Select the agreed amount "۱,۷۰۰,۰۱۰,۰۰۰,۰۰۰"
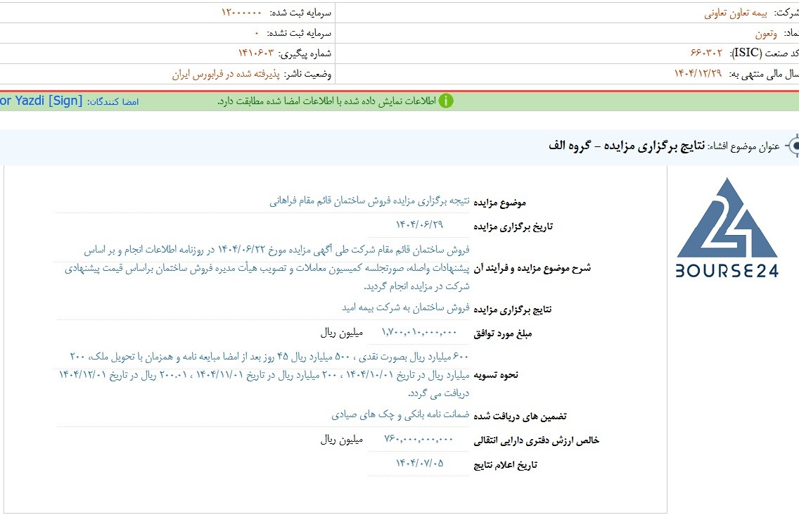 pyautogui.click(x=419, y=333)
